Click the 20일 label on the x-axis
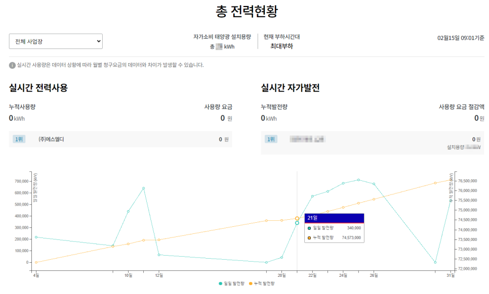 (x=281, y=275)
